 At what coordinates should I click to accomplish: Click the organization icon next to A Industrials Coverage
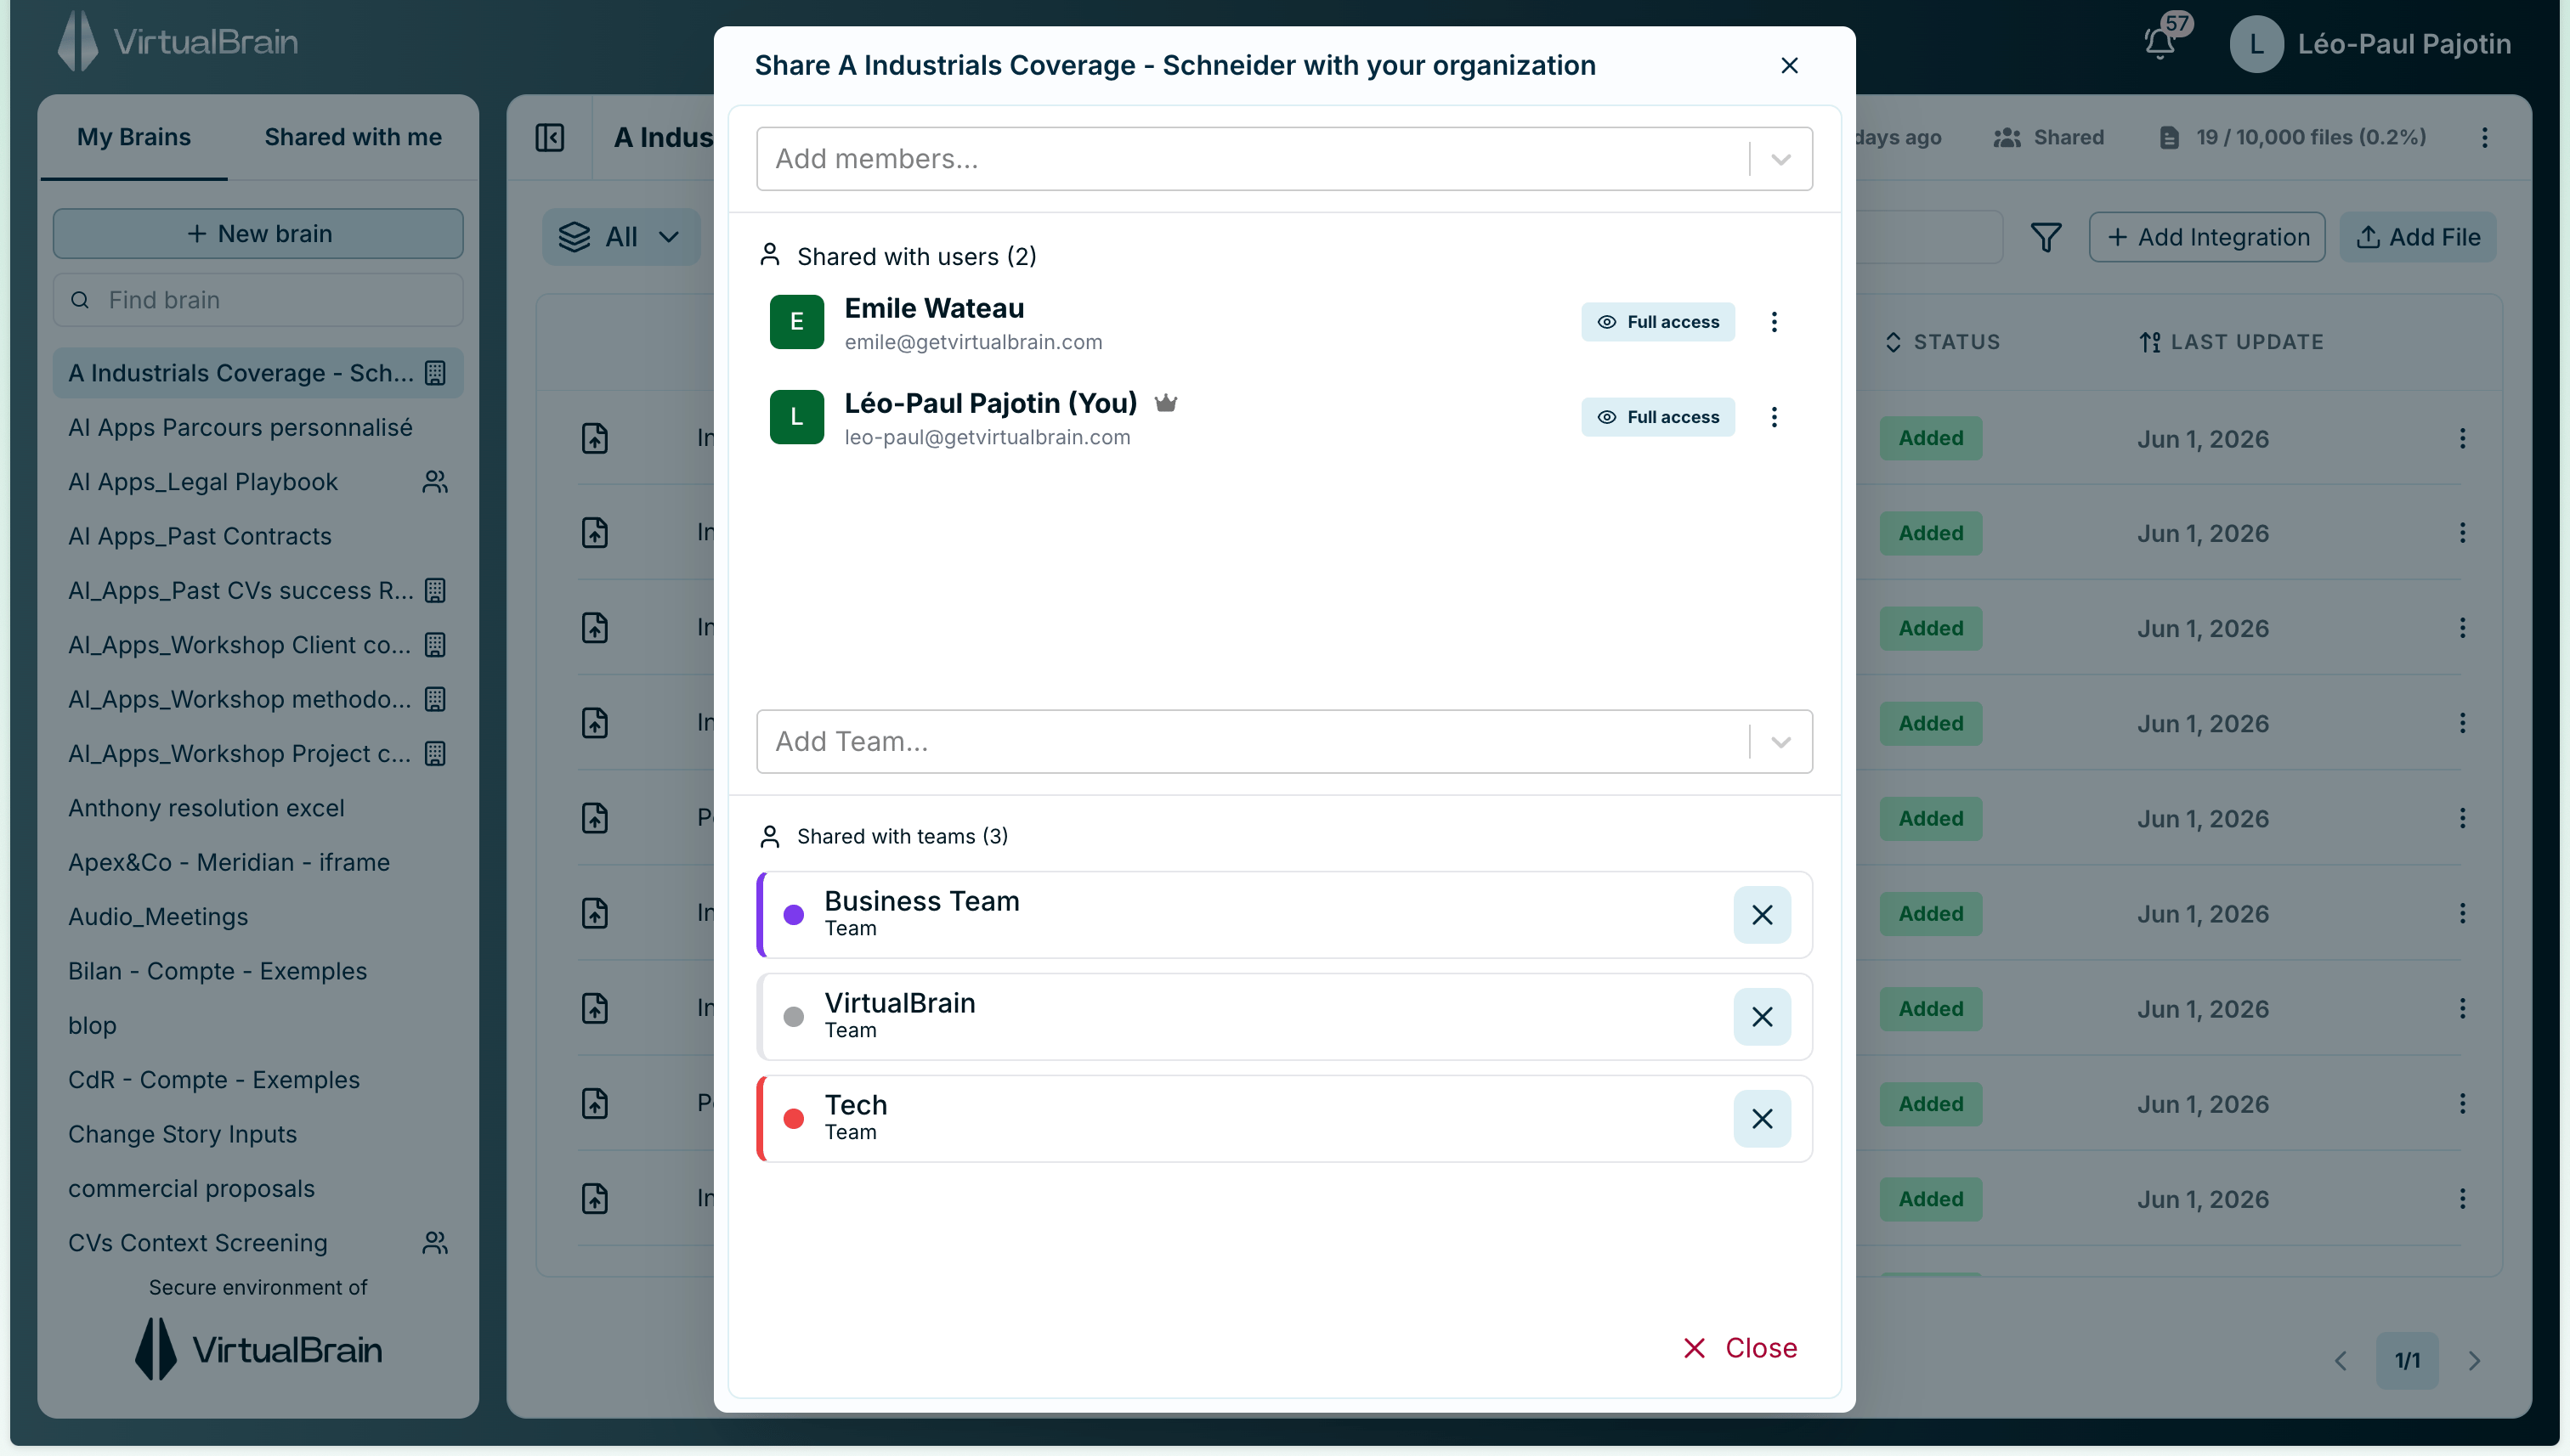435,373
